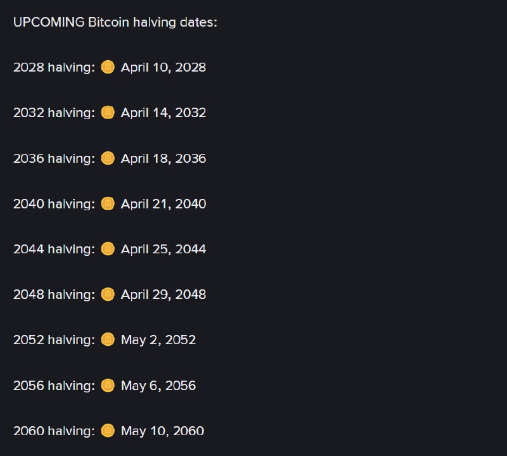The height and width of the screenshot is (456, 507).
Task: Click the coin icon beside 2040 halving
Action: coord(108,203)
